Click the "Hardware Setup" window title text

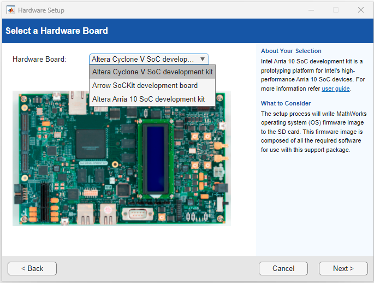point(41,10)
